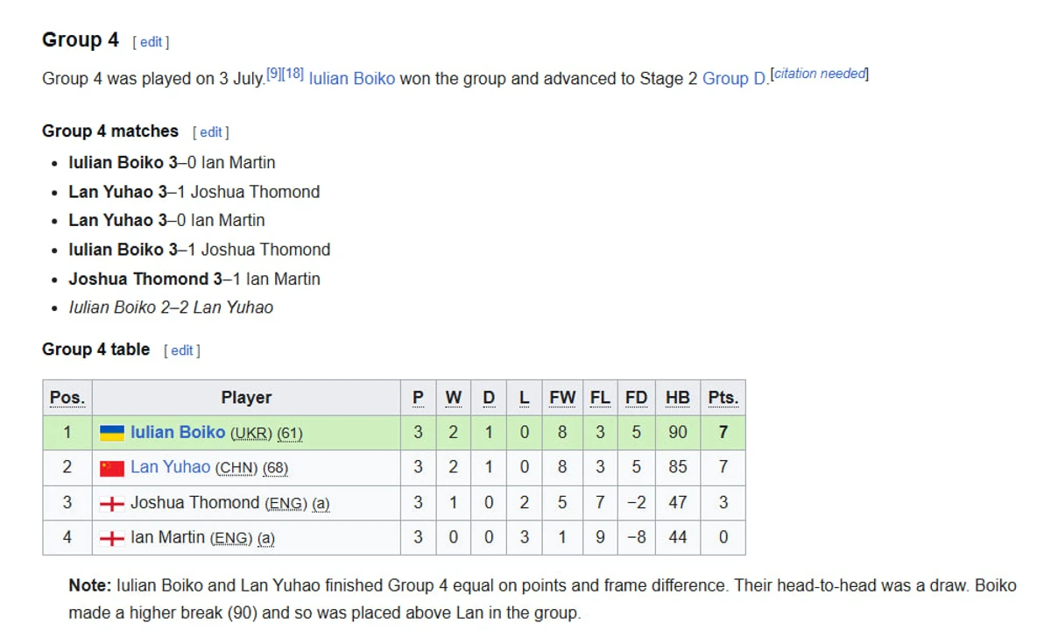Edit the Group 4 table subsection
The width and height of the screenshot is (1051, 630).
tap(182, 350)
